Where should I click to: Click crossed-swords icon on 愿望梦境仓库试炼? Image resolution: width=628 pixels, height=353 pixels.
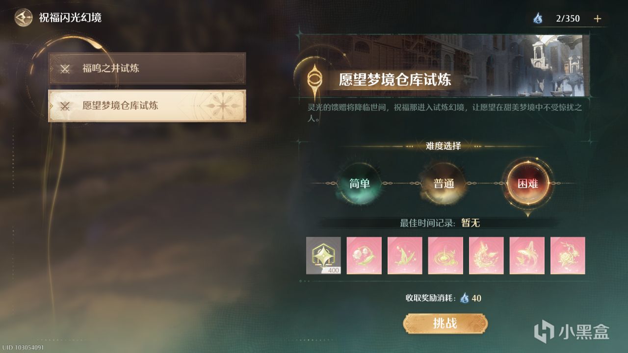65,106
